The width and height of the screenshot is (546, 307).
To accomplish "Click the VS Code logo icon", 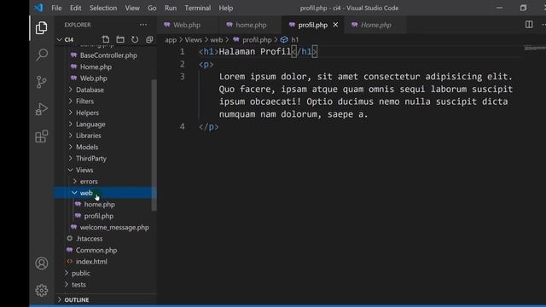I will 38,8.
